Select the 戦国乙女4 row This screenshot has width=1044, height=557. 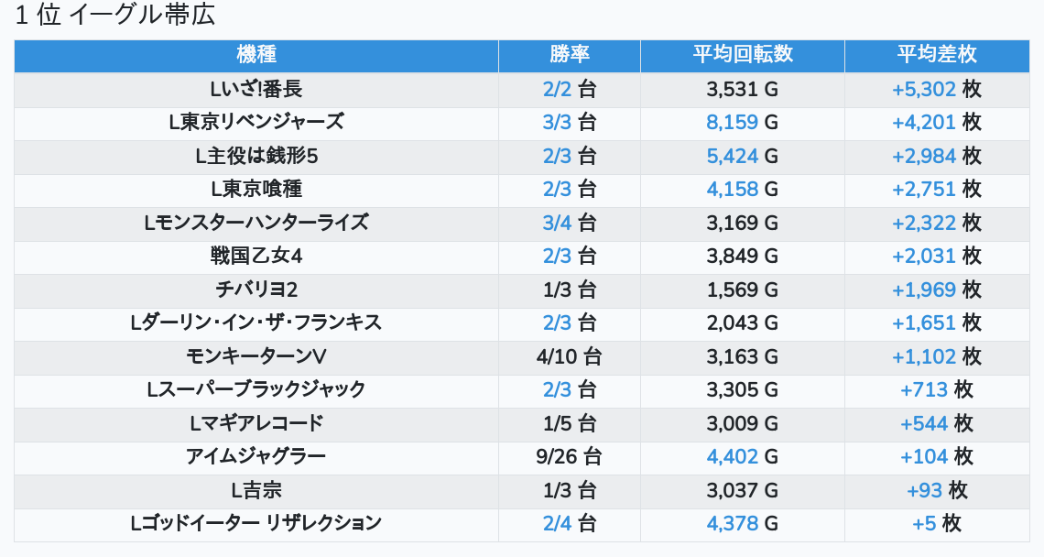(x=256, y=256)
